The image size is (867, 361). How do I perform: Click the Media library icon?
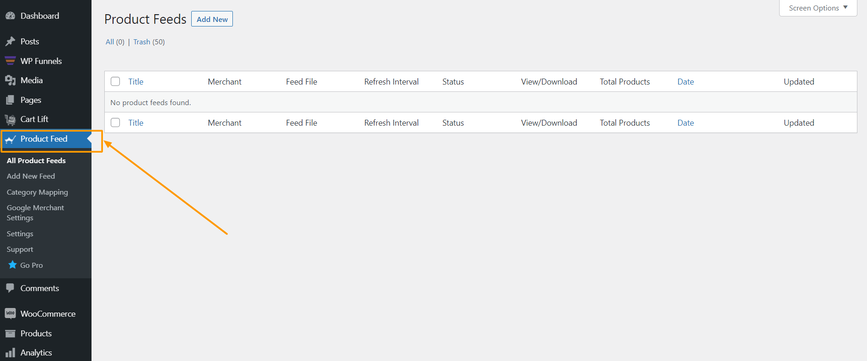(x=10, y=80)
